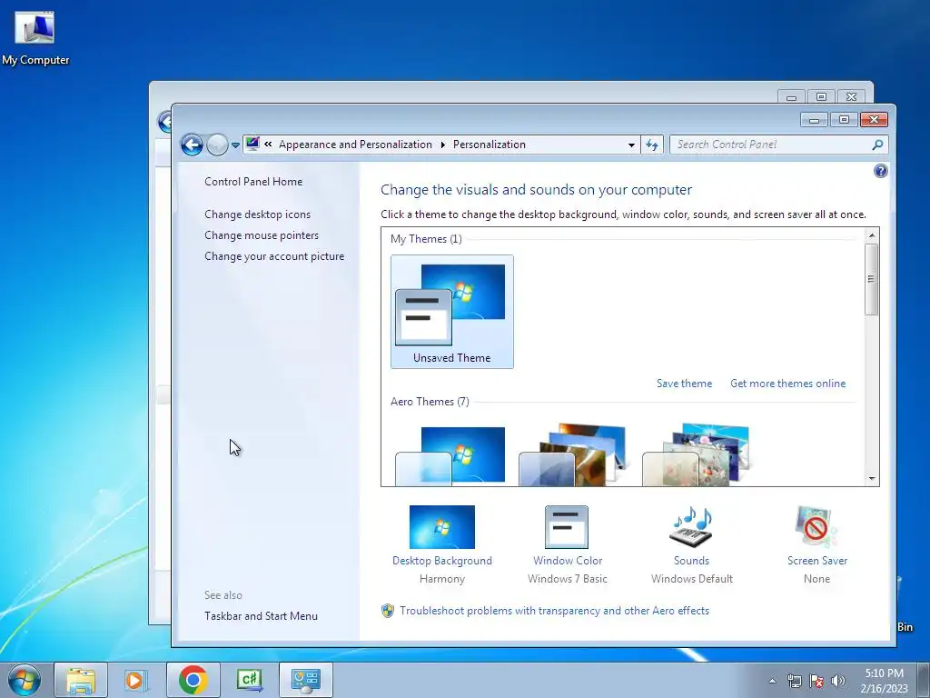Maximize the Personalization window

tap(844, 120)
